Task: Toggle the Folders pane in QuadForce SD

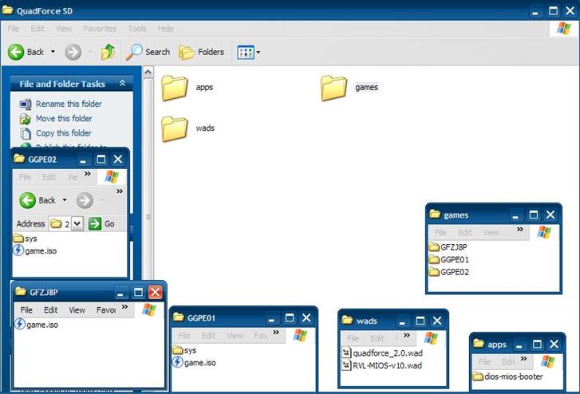Action: pyautogui.click(x=202, y=52)
